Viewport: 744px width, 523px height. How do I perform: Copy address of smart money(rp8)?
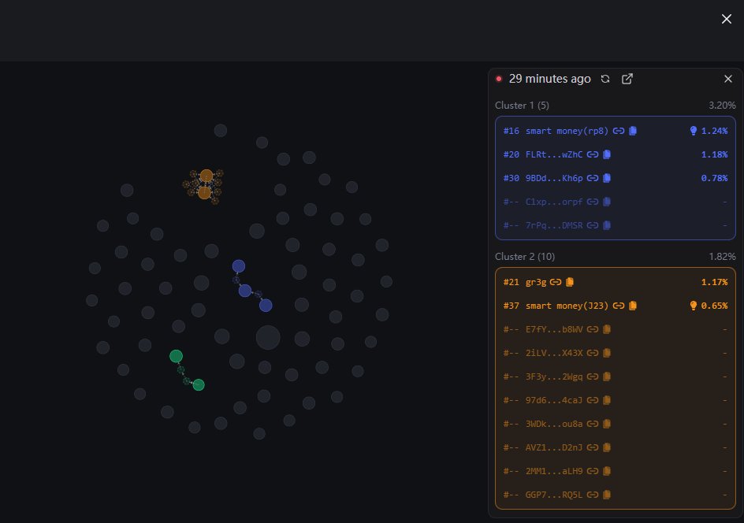click(633, 131)
